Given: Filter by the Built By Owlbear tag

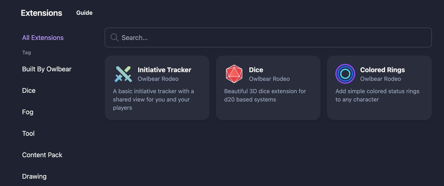Looking at the screenshot, I should (47, 69).
